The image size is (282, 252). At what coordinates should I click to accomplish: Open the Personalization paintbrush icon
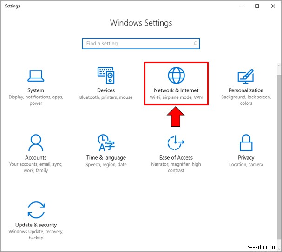pos(246,76)
